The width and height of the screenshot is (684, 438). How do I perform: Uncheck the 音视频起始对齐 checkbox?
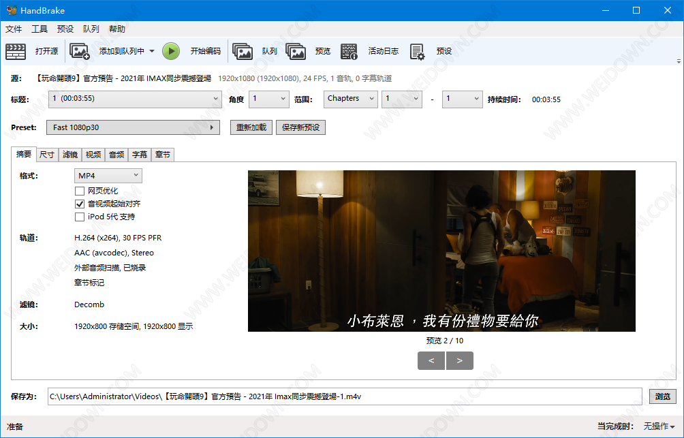[x=80, y=204]
